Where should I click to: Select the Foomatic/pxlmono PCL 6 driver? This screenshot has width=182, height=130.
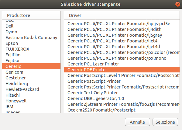pos(122,58)
